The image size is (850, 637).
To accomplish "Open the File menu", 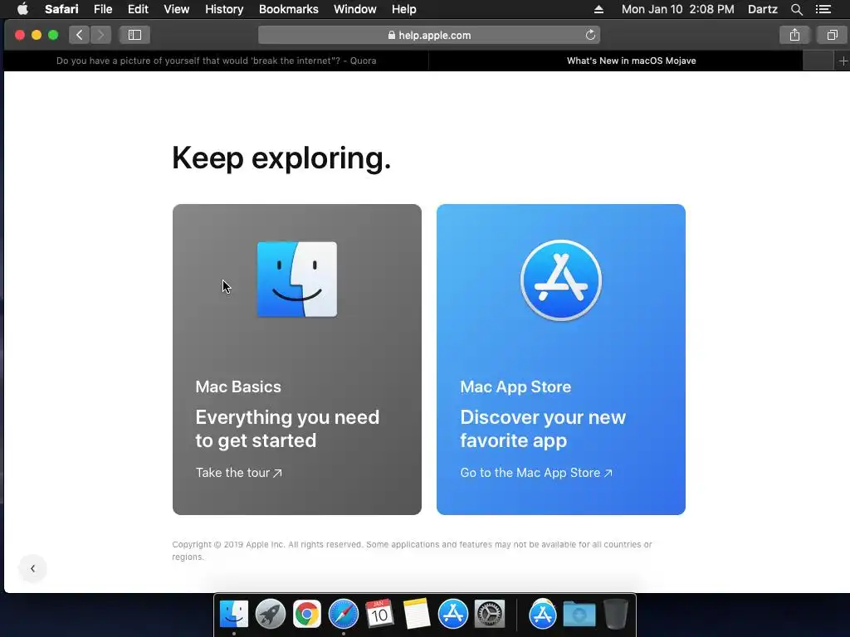I will pos(102,9).
